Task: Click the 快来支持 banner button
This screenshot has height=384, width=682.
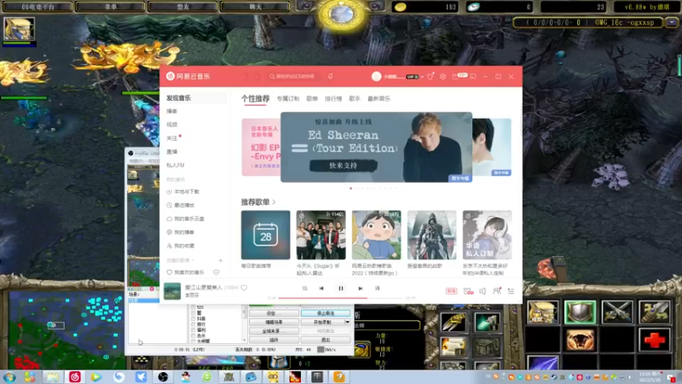Action: point(343,166)
